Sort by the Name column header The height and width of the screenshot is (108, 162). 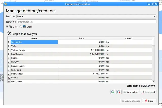34,38
